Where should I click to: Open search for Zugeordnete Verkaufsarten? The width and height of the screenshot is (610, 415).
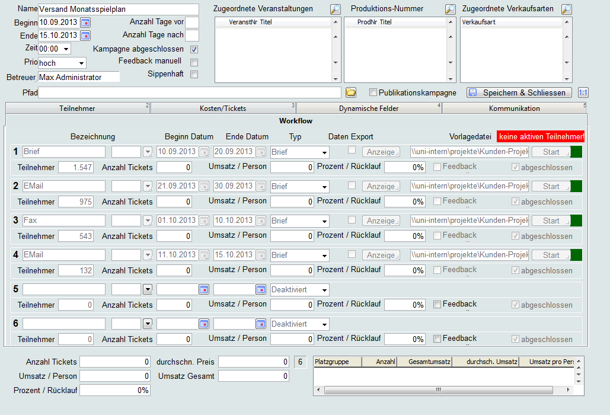pyautogui.click(x=567, y=9)
